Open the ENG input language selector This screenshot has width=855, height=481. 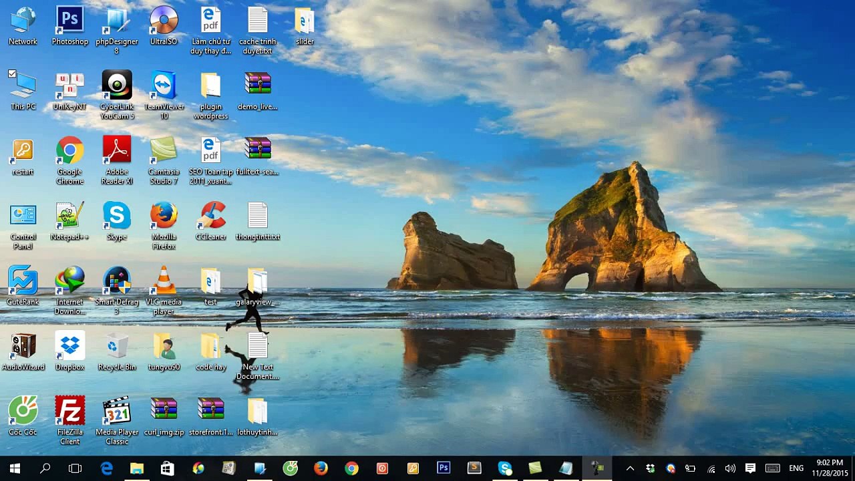click(x=796, y=468)
